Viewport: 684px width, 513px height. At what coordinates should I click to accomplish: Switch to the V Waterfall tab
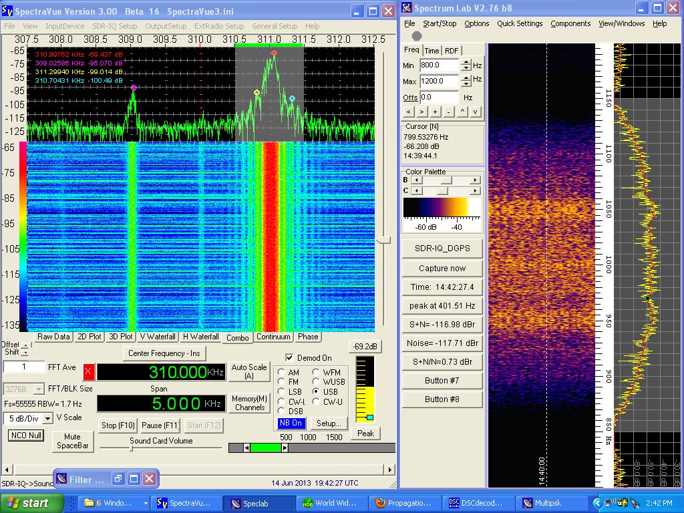pos(158,337)
